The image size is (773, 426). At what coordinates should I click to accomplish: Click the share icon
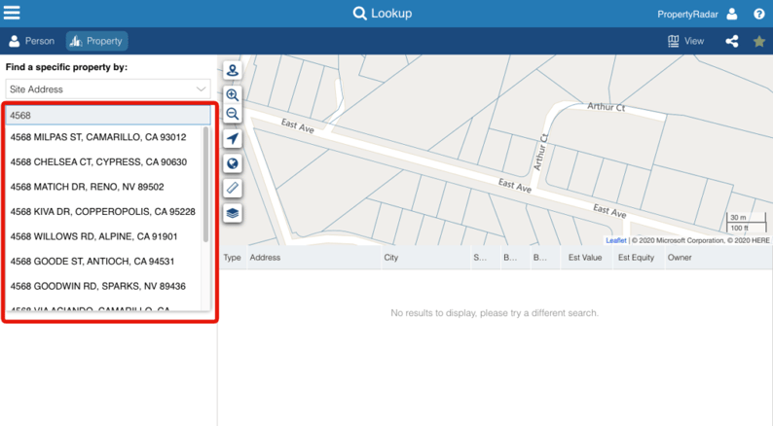click(x=732, y=41)
